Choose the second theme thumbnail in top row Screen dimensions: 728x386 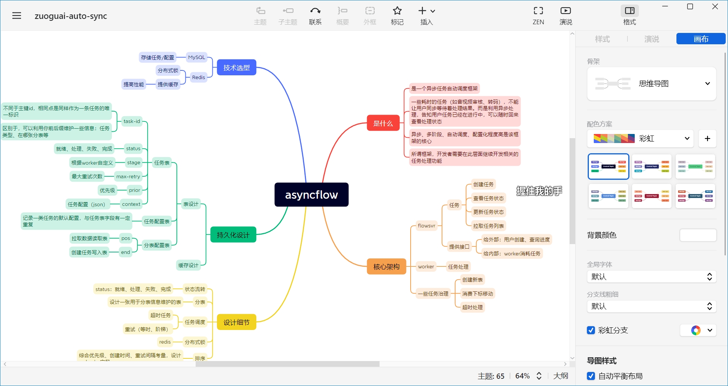(x=652, y=167)
